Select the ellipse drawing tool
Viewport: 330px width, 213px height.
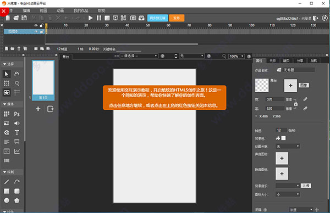coord(7,200)
